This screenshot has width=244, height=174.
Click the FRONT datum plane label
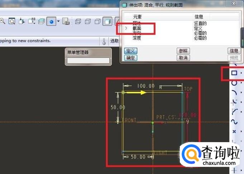tap(129, 120)
